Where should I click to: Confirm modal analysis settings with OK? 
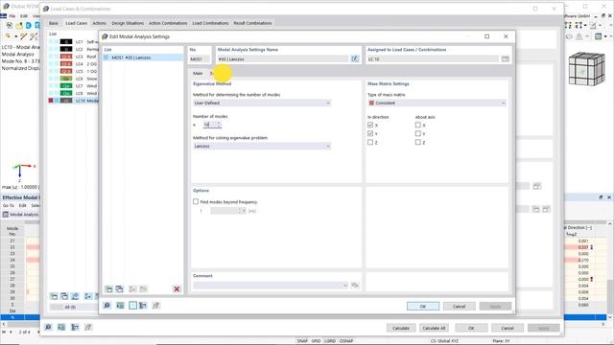point(423,306)
